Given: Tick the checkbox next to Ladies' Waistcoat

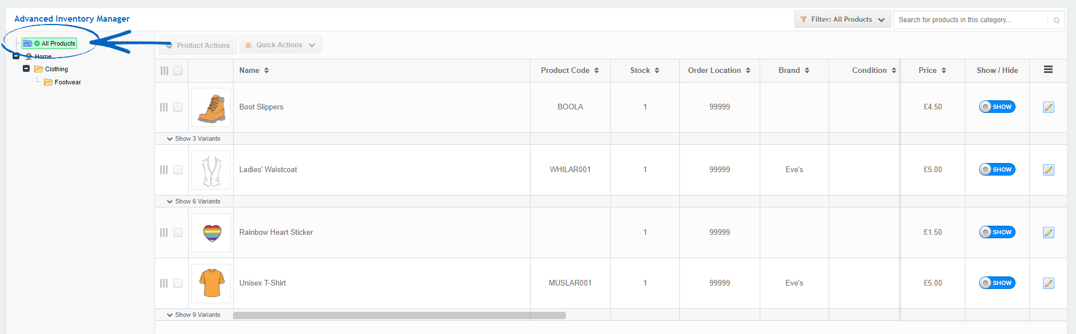Looking at the screenshot, I should tap(177, 169).
